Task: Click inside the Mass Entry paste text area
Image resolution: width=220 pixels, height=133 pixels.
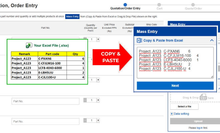Action: tap(175, 63)
